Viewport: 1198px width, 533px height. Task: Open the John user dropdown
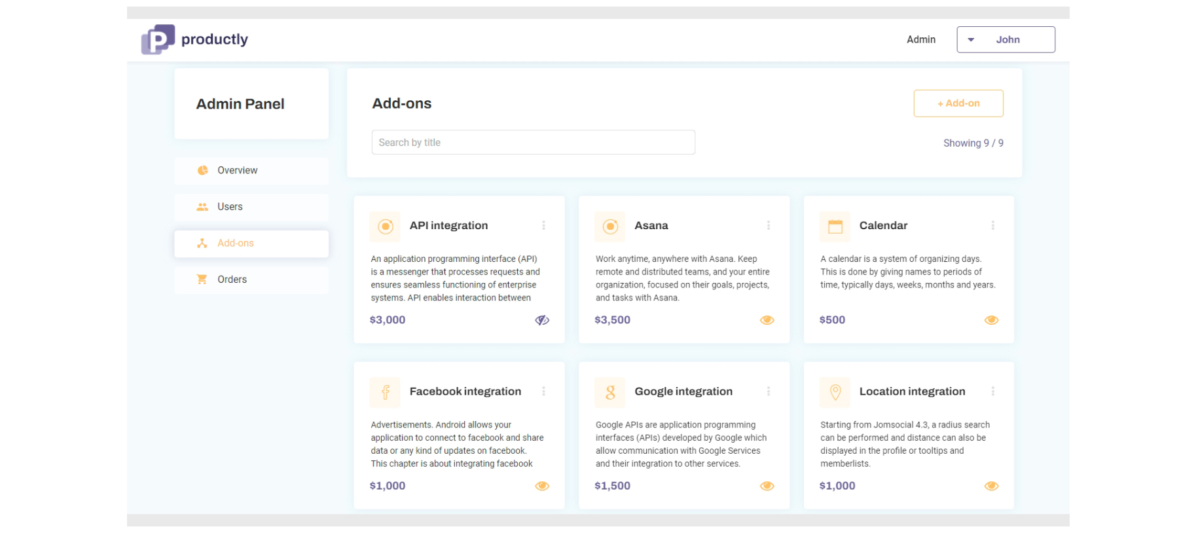(1005, 40)
